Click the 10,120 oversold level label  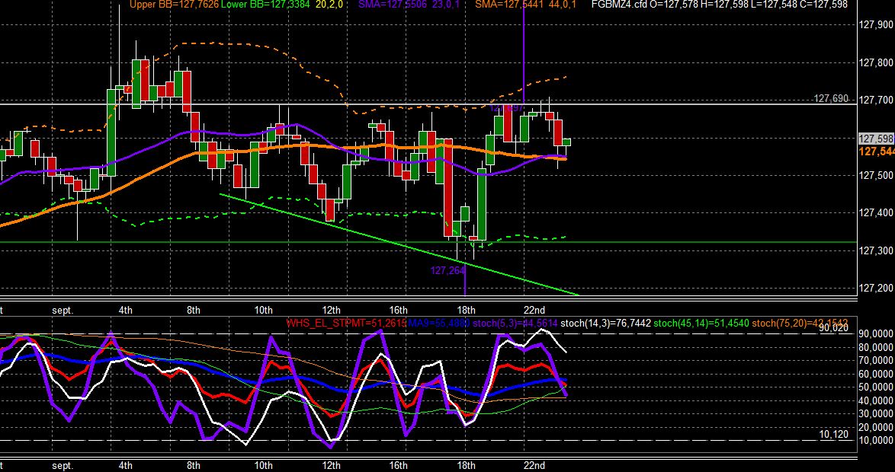833,435
